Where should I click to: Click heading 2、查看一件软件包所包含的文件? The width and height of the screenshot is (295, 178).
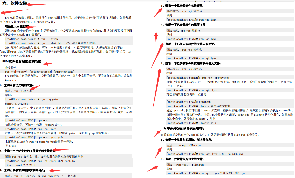coord(182,159)
